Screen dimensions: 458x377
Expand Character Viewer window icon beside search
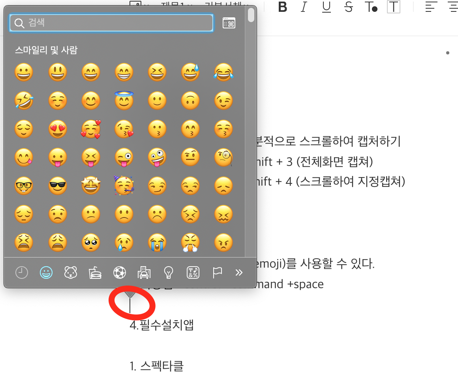229,23
